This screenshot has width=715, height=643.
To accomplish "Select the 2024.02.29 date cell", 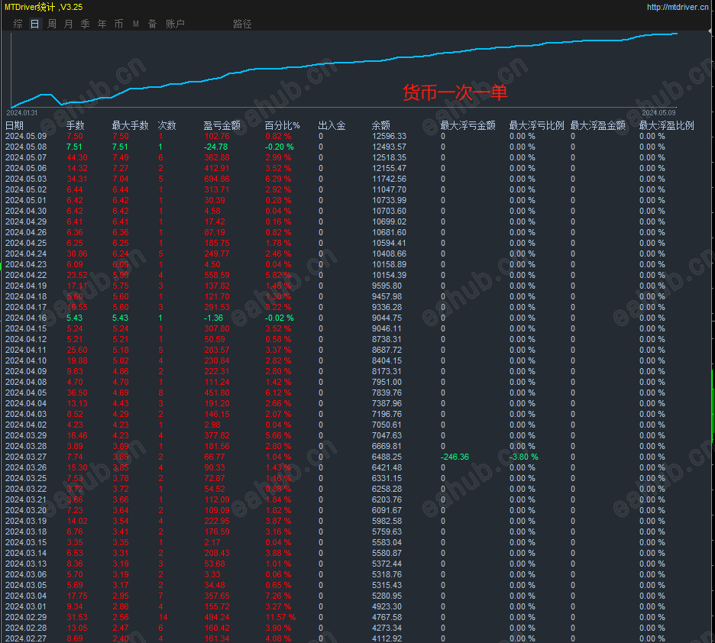I will [26, 618].
